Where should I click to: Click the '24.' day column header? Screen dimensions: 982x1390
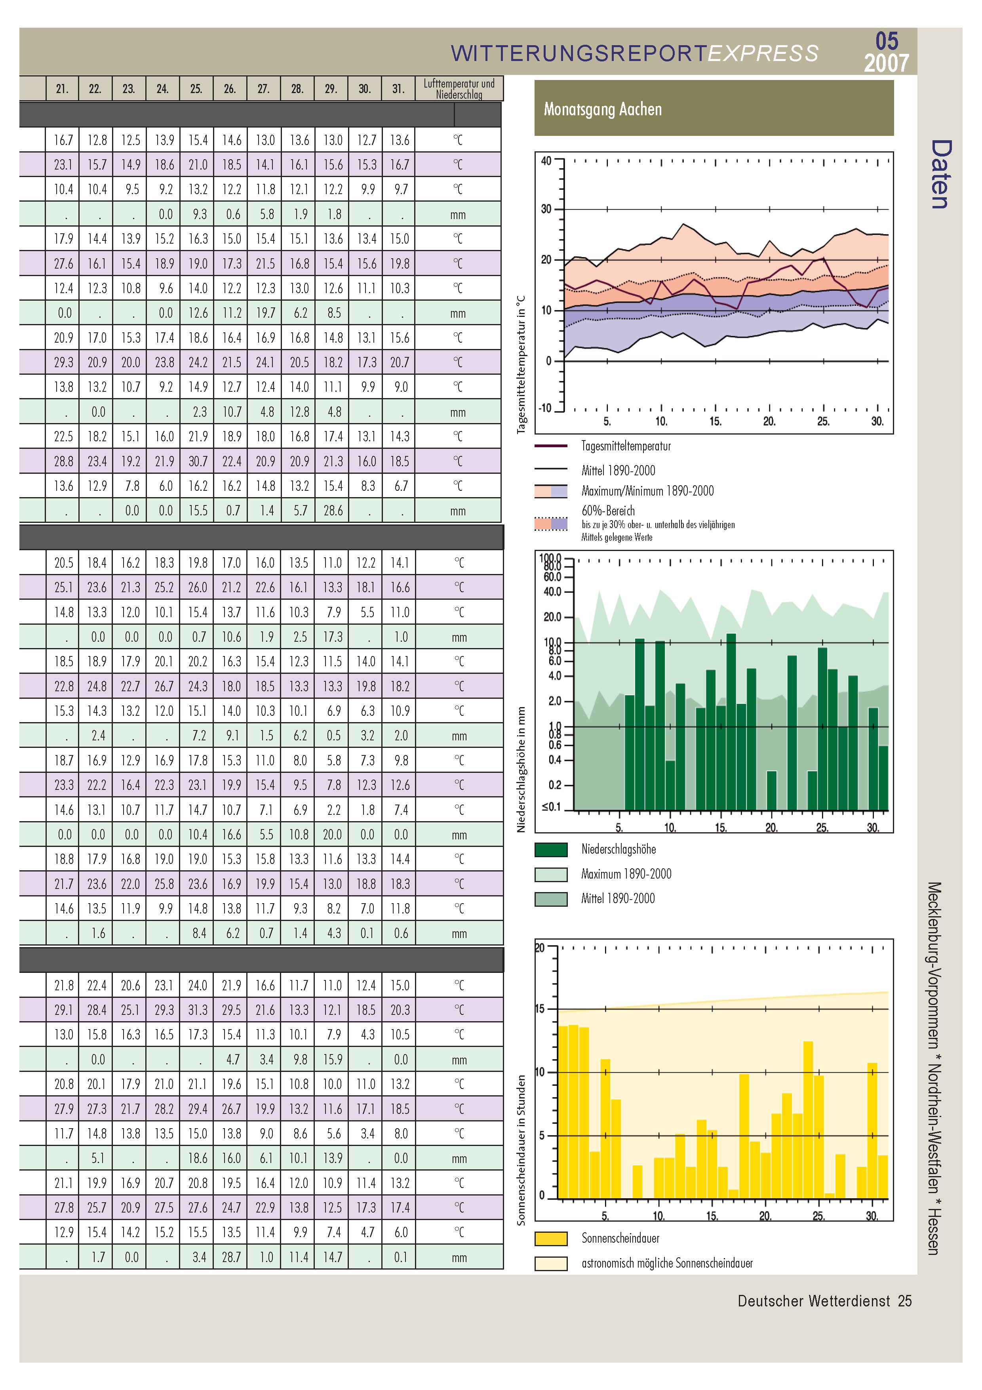click(x=163, y=89)
